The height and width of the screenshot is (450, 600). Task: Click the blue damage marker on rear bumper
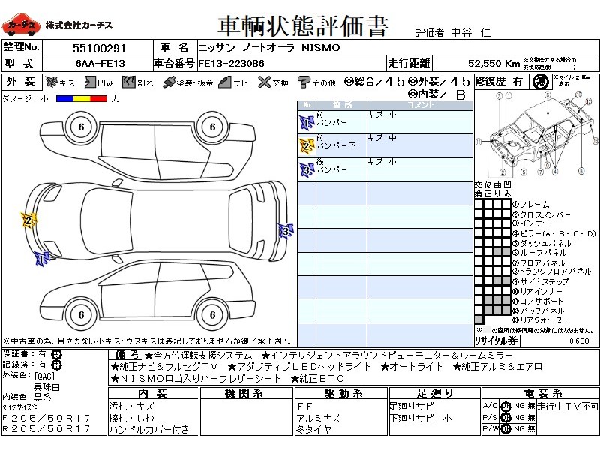[285, 231]
